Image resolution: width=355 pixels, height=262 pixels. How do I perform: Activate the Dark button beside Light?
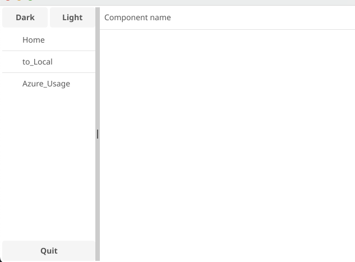[25, 17]
